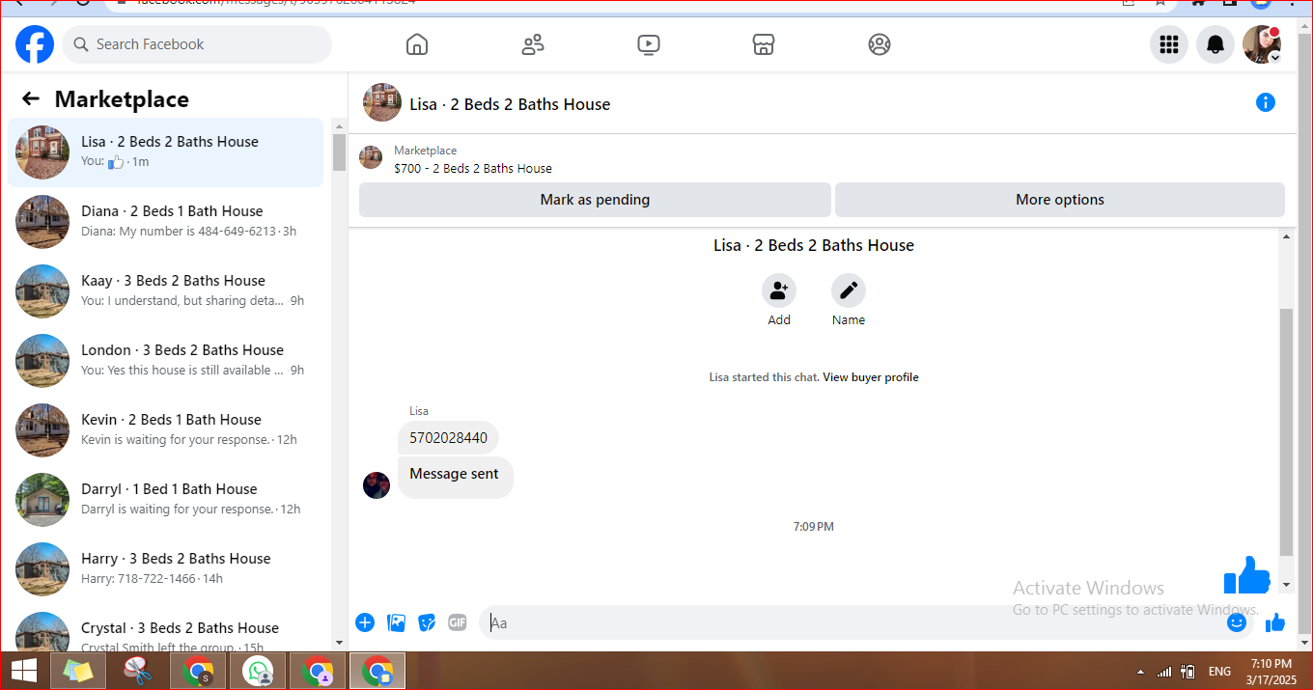Open the notifications bell
Viewport: 1313px width, 690px height.
[x=1215, y=44]
